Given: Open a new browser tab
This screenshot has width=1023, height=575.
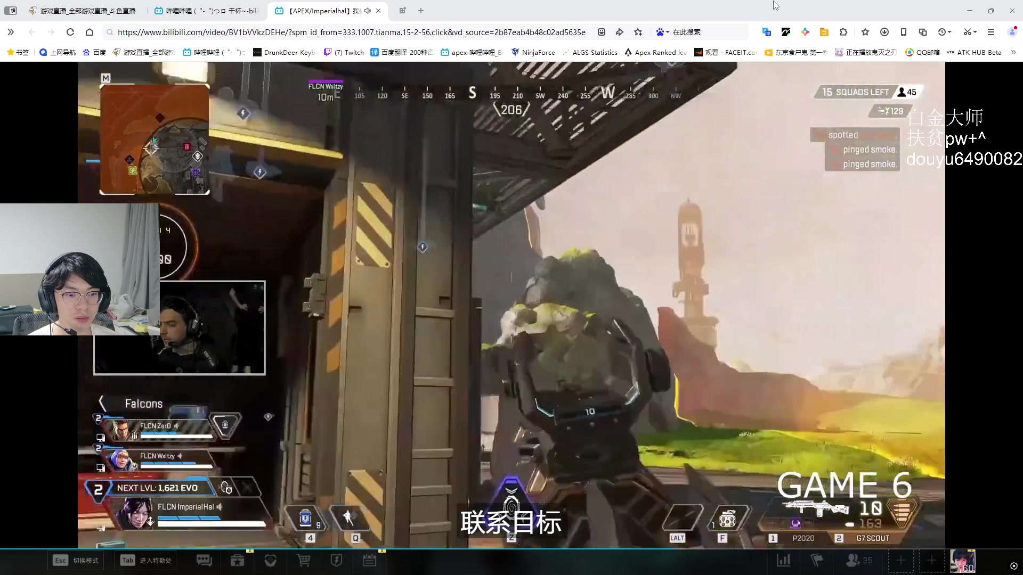Looking at the screenshot, I should (x=421, y=11).
